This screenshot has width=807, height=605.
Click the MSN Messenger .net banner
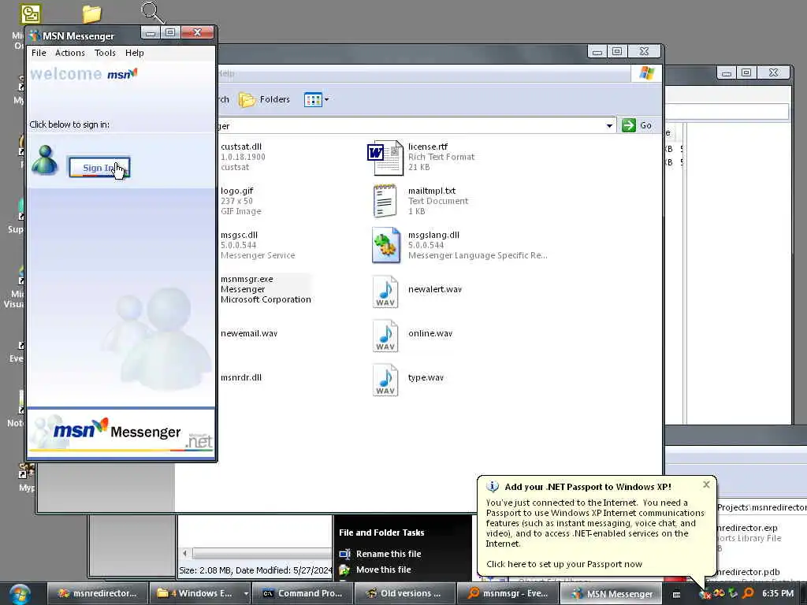[x=121, y=432]
